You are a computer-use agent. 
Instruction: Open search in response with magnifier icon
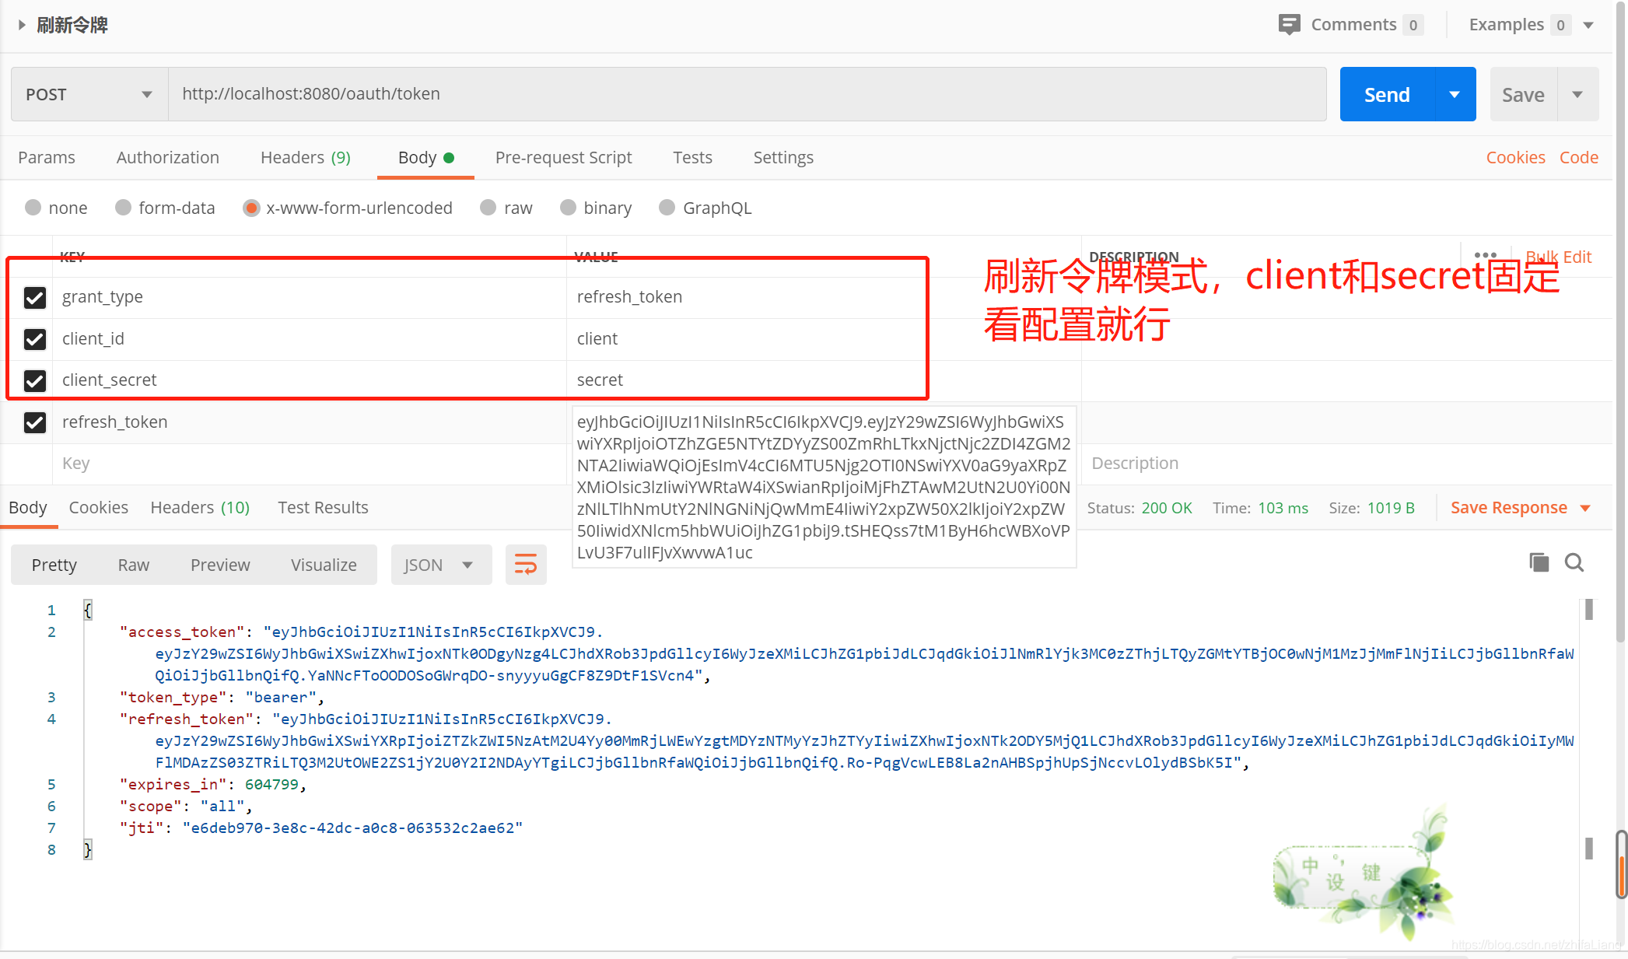click(1574, 562)
